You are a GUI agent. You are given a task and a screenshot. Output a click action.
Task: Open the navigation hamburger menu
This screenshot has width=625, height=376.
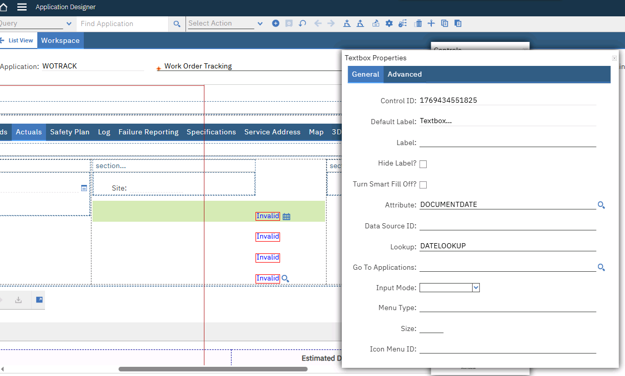[22, 7]
